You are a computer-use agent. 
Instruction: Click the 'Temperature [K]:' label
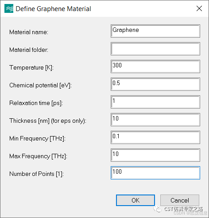click(x=31, y=68)
